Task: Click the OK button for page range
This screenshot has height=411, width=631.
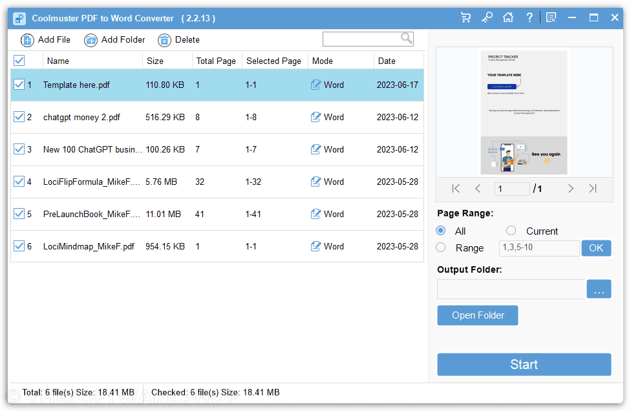Action: (596, 248)
